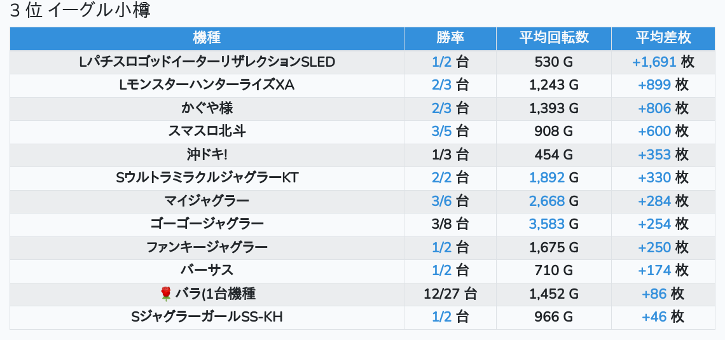Click the かぐや様 machine name
Viewport: 725px width, 340px height.
click(207, 108)
